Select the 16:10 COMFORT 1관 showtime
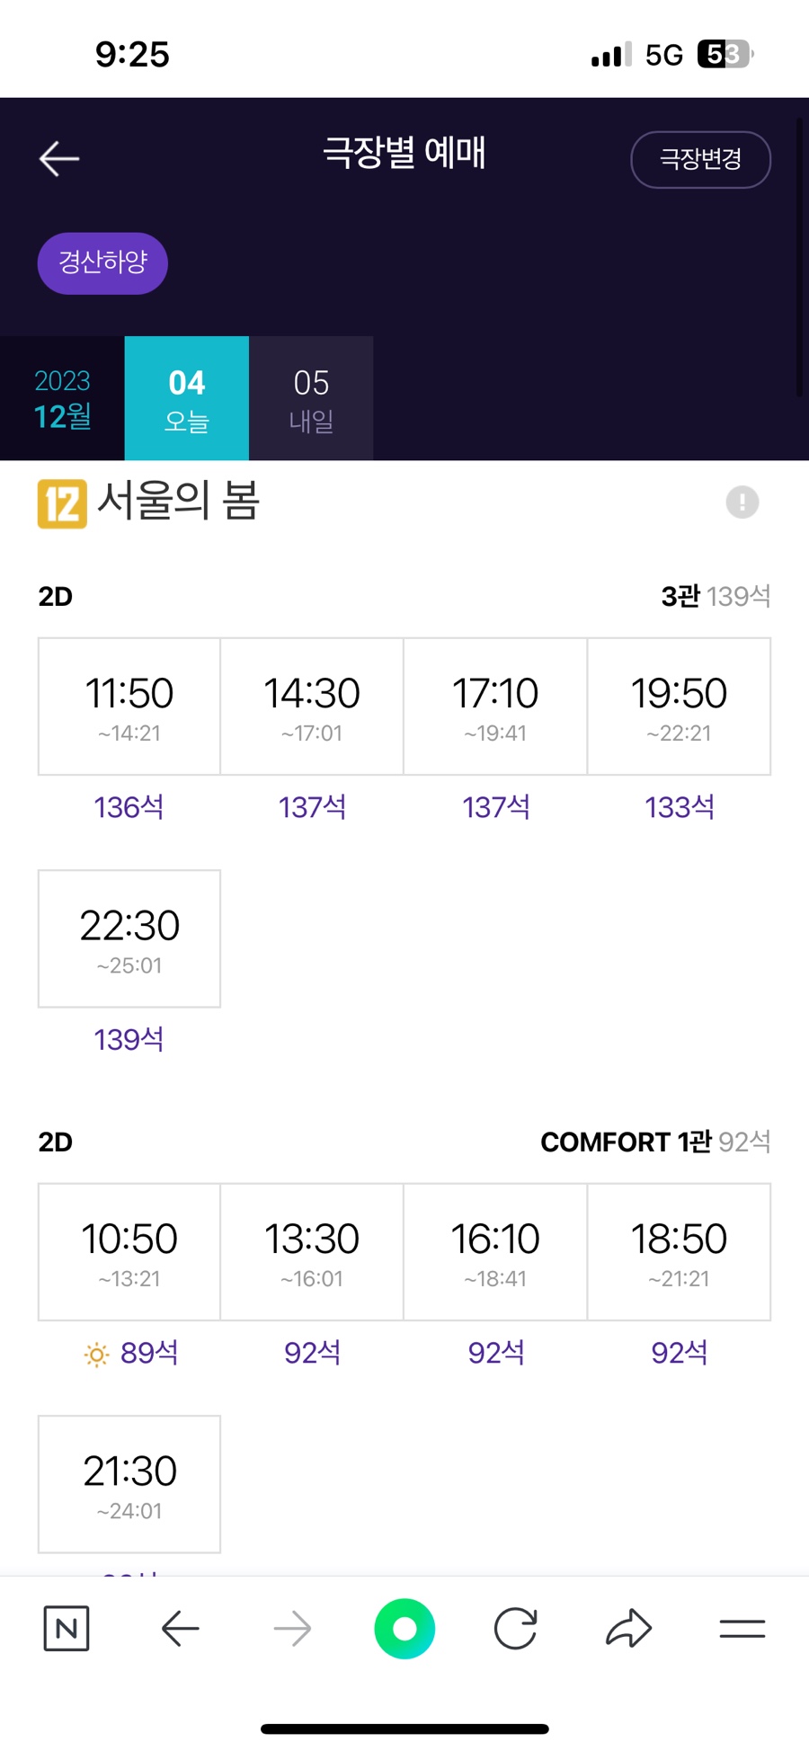The width and height of the screenshot is (809, 1751). pos(495,1251)
